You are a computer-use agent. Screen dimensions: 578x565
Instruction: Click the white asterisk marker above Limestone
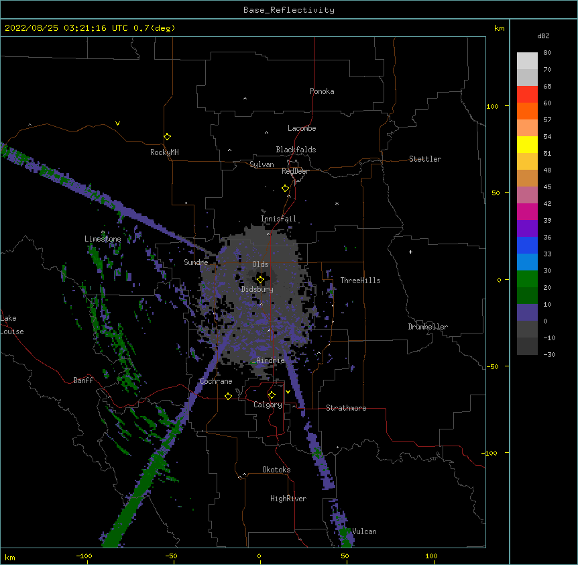click(103, 232)
